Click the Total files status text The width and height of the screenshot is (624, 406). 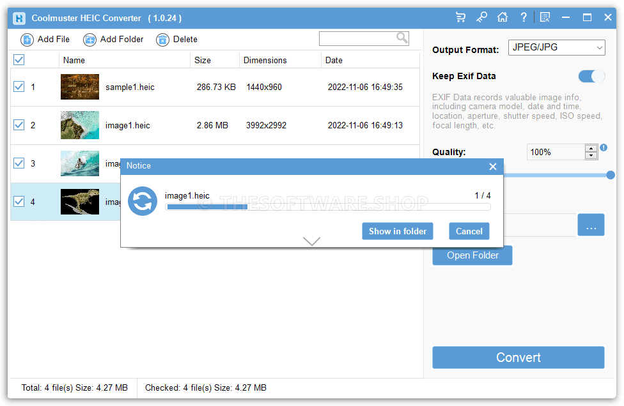pos(74,387)
